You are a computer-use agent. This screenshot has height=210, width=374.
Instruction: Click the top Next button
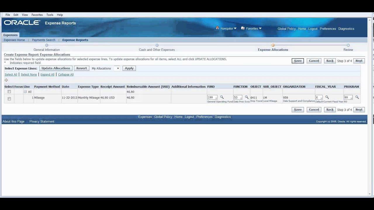pos(359,61)
